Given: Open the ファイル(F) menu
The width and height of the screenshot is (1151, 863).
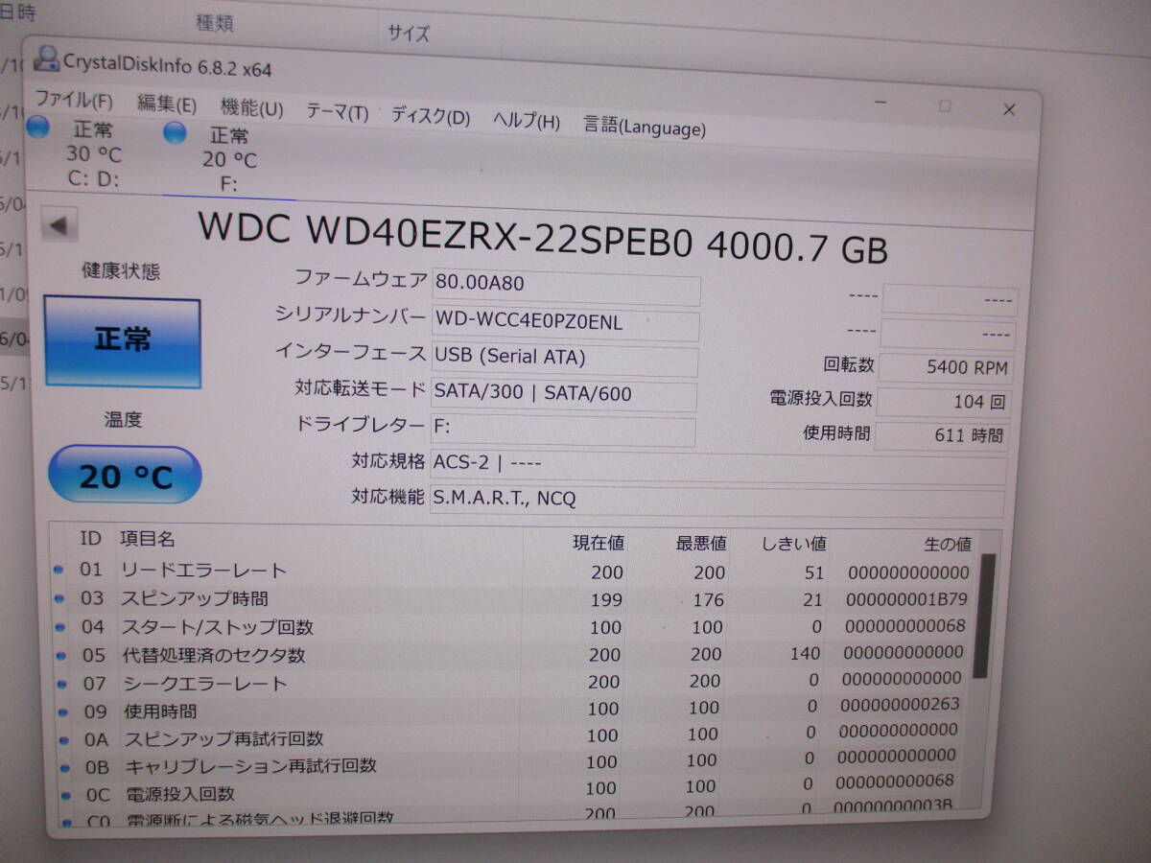Looking at the screenshot, I should (x=73, y=100).
